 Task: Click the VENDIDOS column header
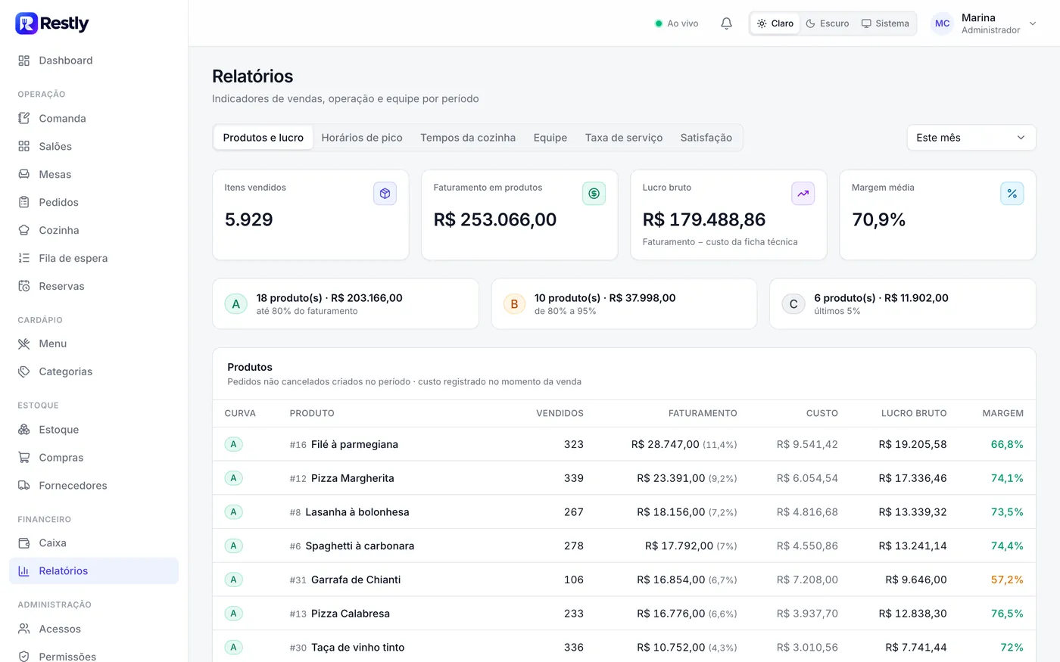pyautogui.click(x=560, y=413)
